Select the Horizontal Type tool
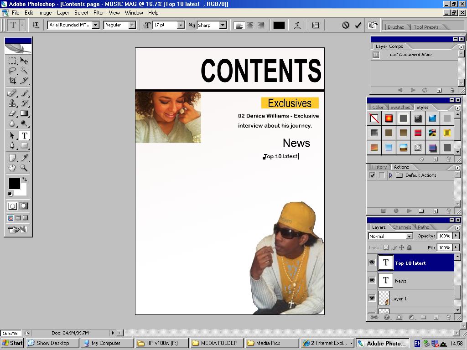The width and height of the screenshot is (467, 350). point(24,136)
